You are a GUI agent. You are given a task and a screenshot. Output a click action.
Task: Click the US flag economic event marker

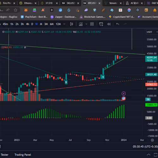tap(124, 99)
